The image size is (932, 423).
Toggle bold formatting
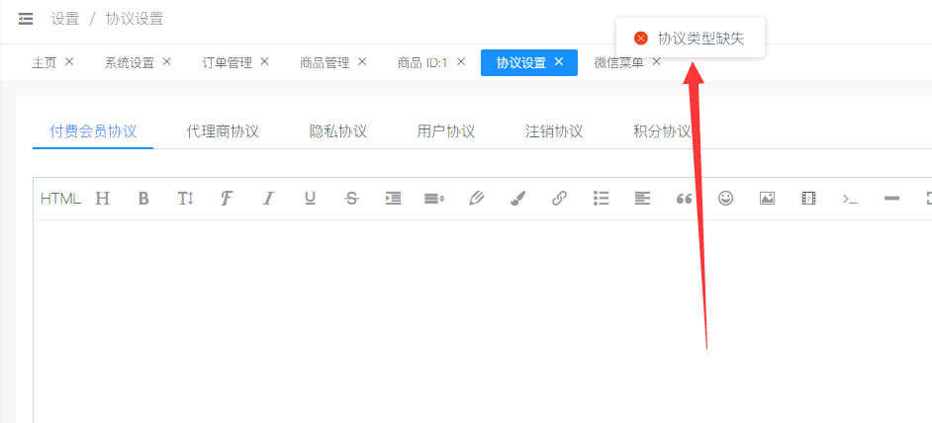coord(143,199)
